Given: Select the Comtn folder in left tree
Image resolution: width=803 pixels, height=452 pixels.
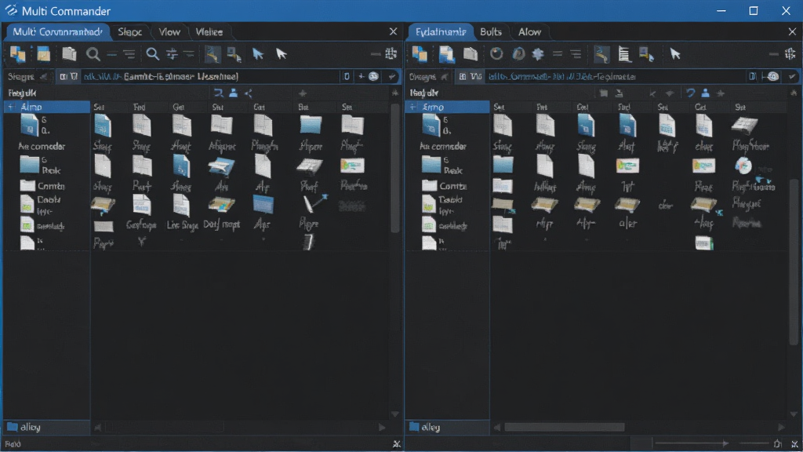Looking at the screenshot, I should click(x=43, y=186).
